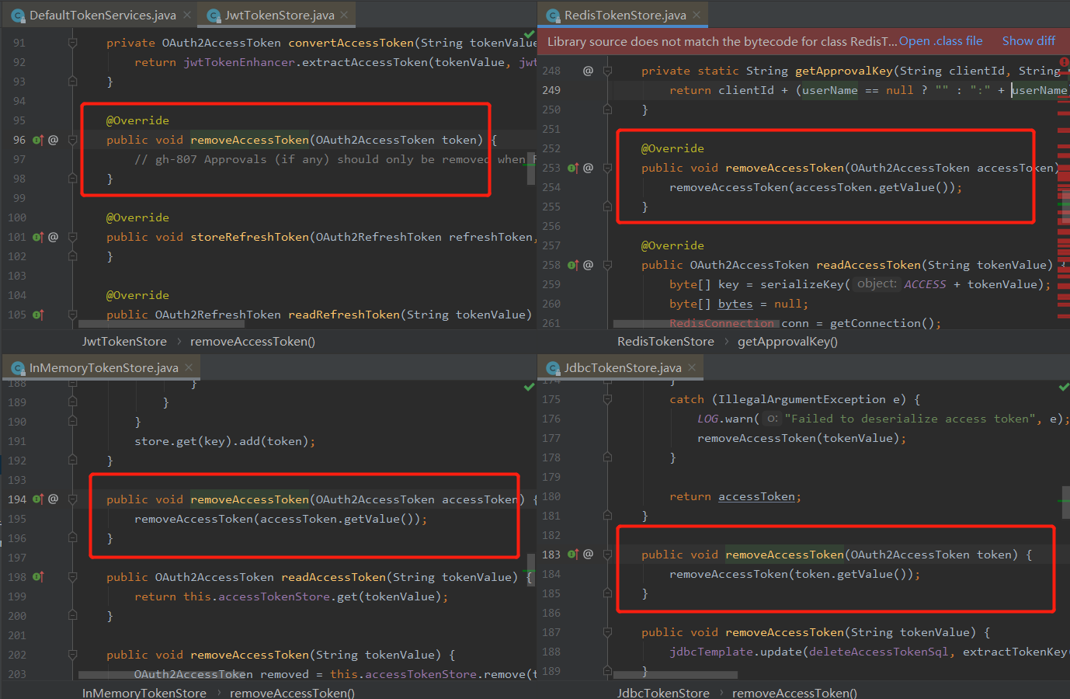Screen dimensions: 1070x699
Task: Click the override gutter icon on line 198
Action: click(x=37, y=578)
